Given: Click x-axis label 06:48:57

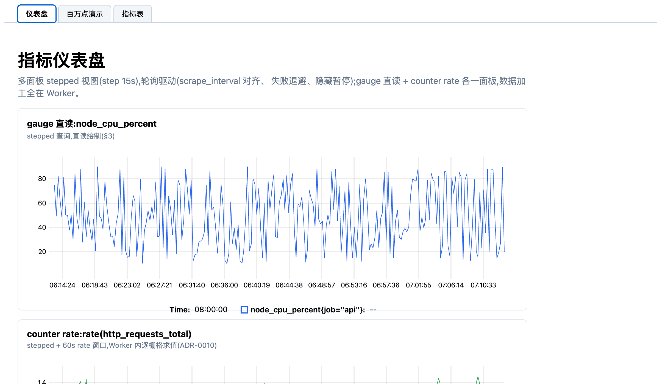Looking at the screenshot, I should pyautogui.click(x=322, y=285).
